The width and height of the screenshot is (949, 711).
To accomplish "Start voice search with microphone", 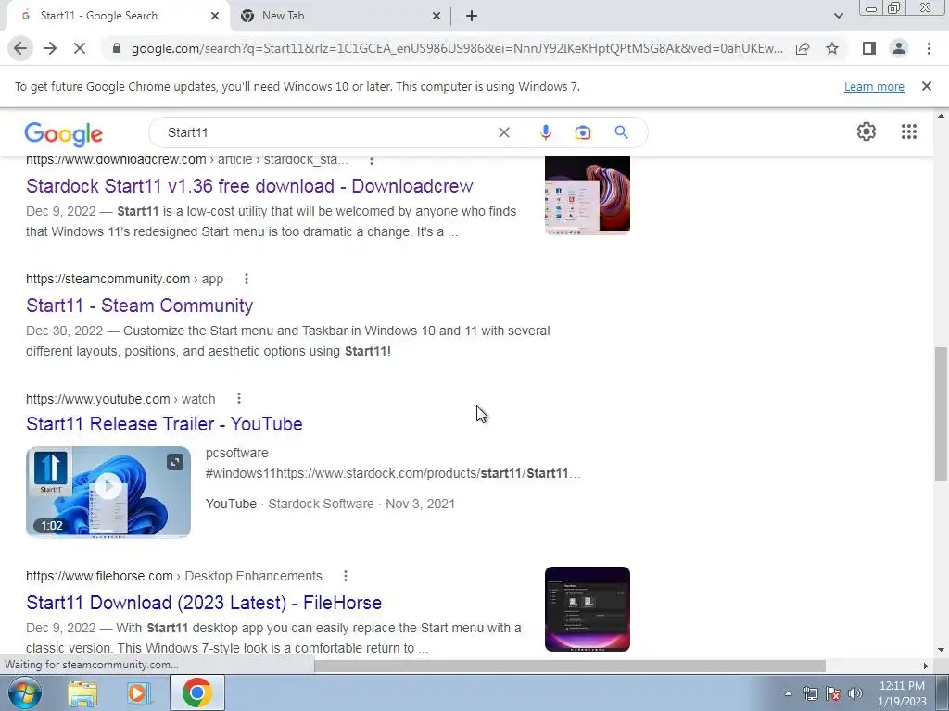I will pyautogui.click(x=545, y=132).
